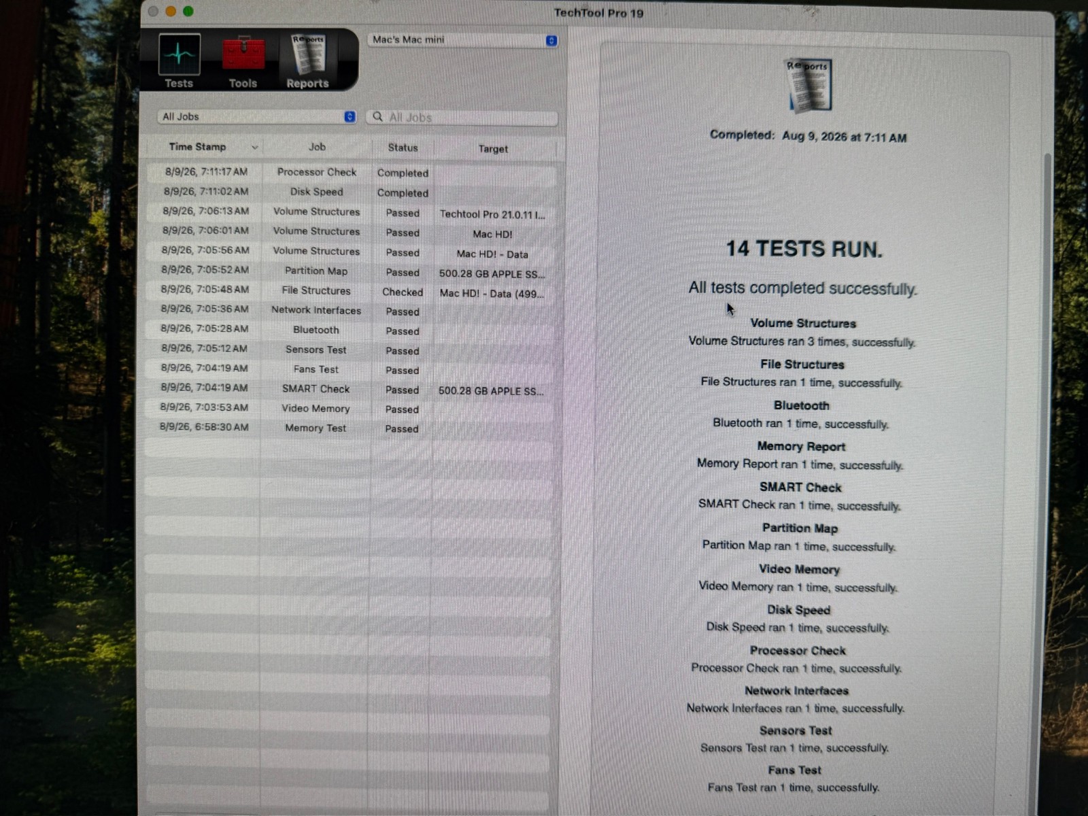Open the All Jobs filter dropdown

[x=257, y=117]
